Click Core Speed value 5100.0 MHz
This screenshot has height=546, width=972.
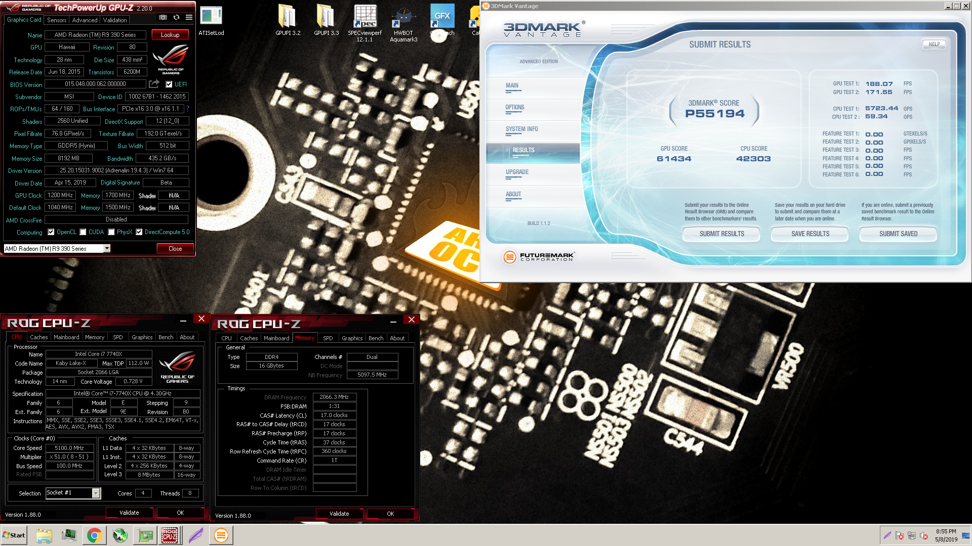pos(69,448)
